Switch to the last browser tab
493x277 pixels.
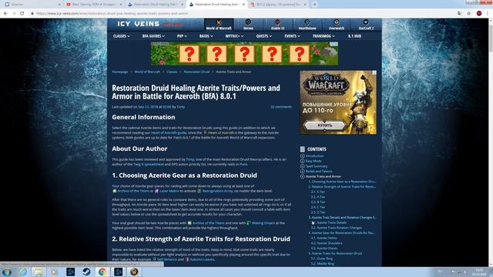click(x=279, y=5)
